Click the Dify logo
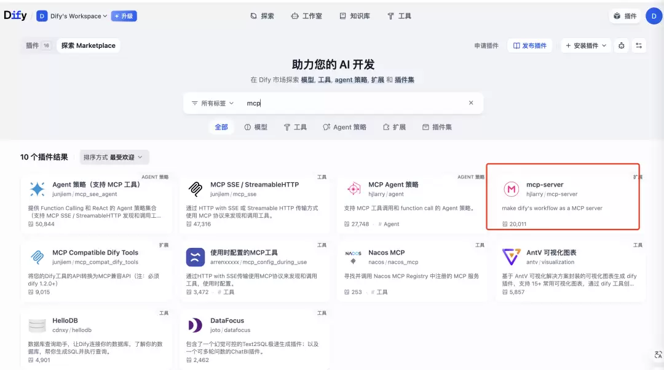Viewport: 664px width, 370px height. tap(15, 15)
